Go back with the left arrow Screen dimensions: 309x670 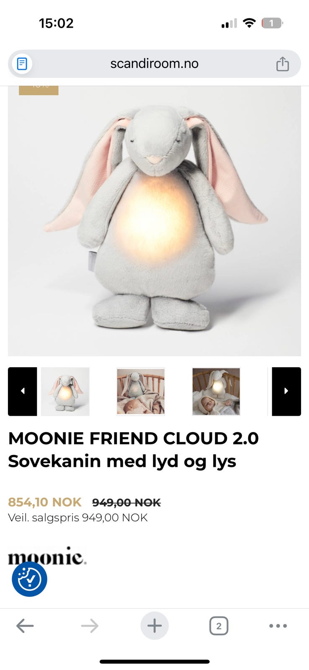click(x=25, y=626)
